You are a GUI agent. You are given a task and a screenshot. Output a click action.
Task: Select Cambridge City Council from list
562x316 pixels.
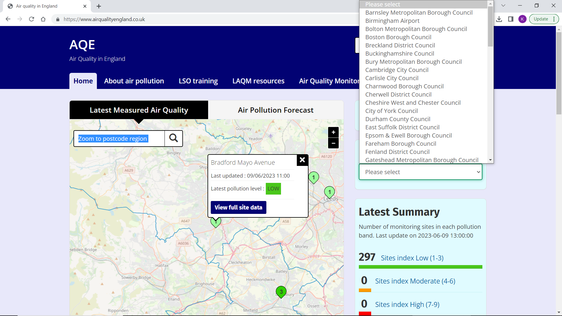click(397, 70)
